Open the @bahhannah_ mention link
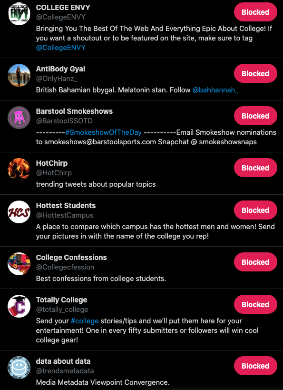This screenshot has width=283, height=390. [215, 90]
